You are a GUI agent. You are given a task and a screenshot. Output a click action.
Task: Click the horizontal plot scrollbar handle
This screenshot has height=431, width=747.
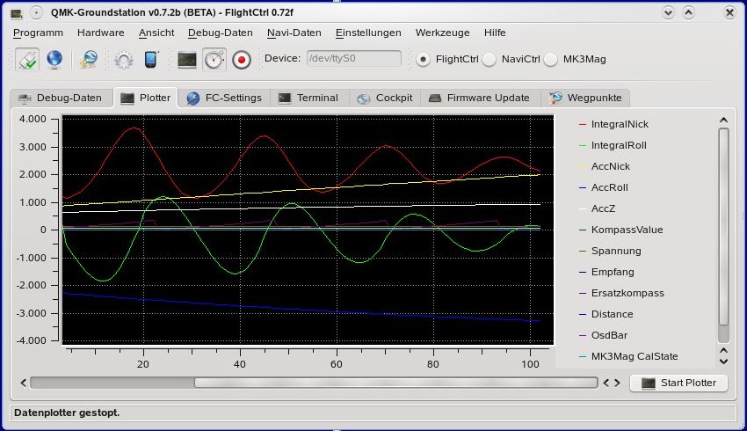click(394, 383)
